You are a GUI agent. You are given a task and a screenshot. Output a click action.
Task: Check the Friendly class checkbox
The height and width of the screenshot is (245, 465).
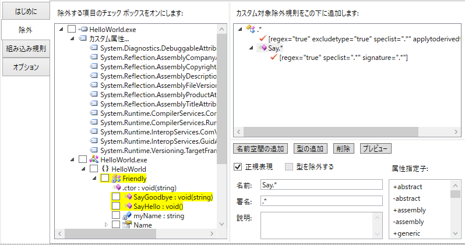105,178
